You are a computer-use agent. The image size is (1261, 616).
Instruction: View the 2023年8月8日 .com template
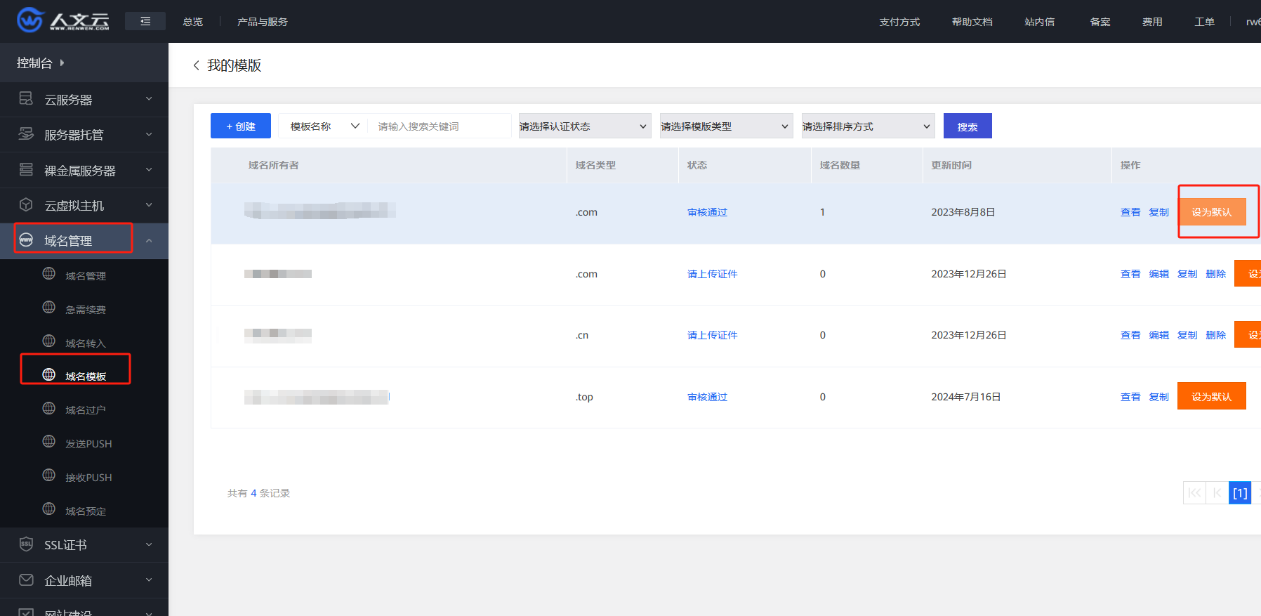tap(1130, 212)
